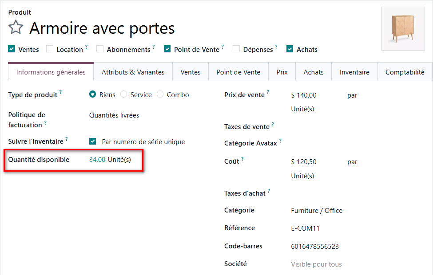Screen dimensions: 433x275
Task: Enable the Location checkbox
Action: [49, 49]
